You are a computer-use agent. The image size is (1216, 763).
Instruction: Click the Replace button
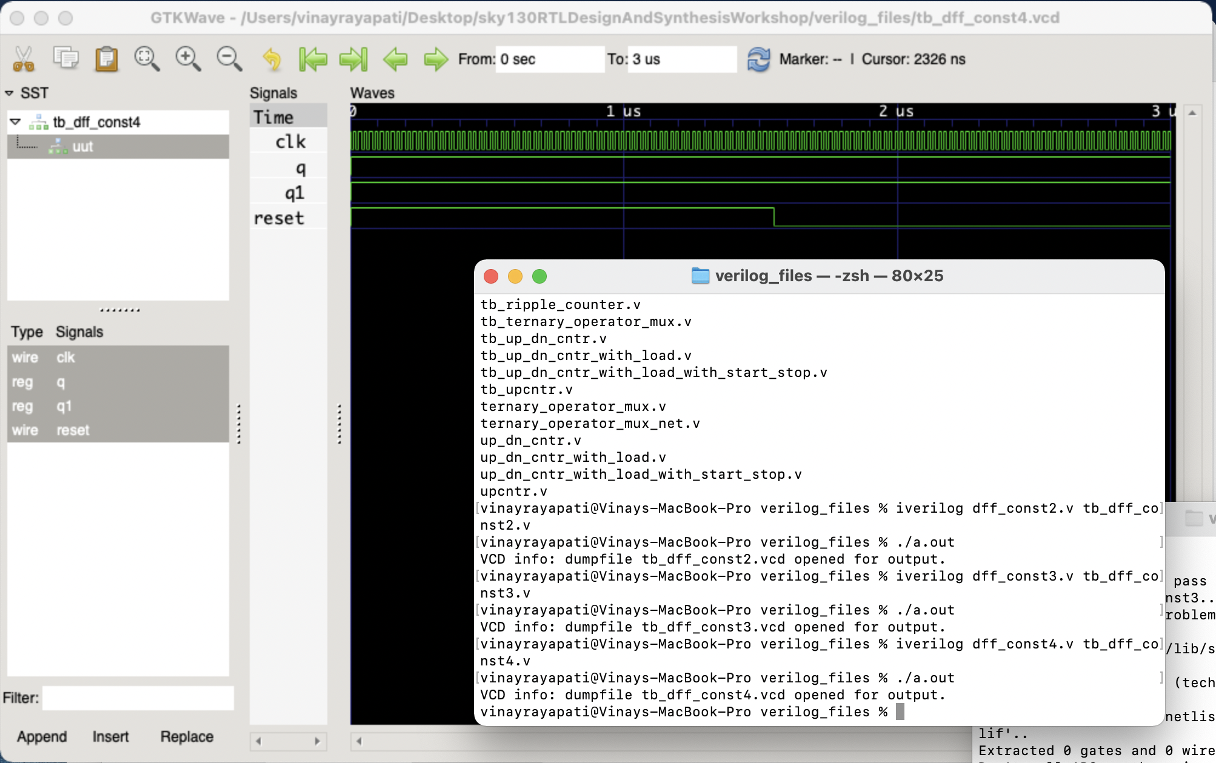(x=186, y=737)
